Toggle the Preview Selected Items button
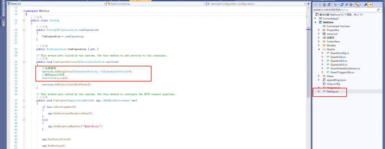The width and height of the screenshot is (385, 149). (x=370, y=5)
